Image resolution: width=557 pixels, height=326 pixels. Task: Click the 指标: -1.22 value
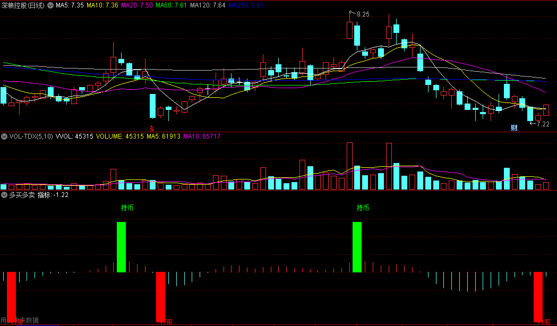(53, 195)
